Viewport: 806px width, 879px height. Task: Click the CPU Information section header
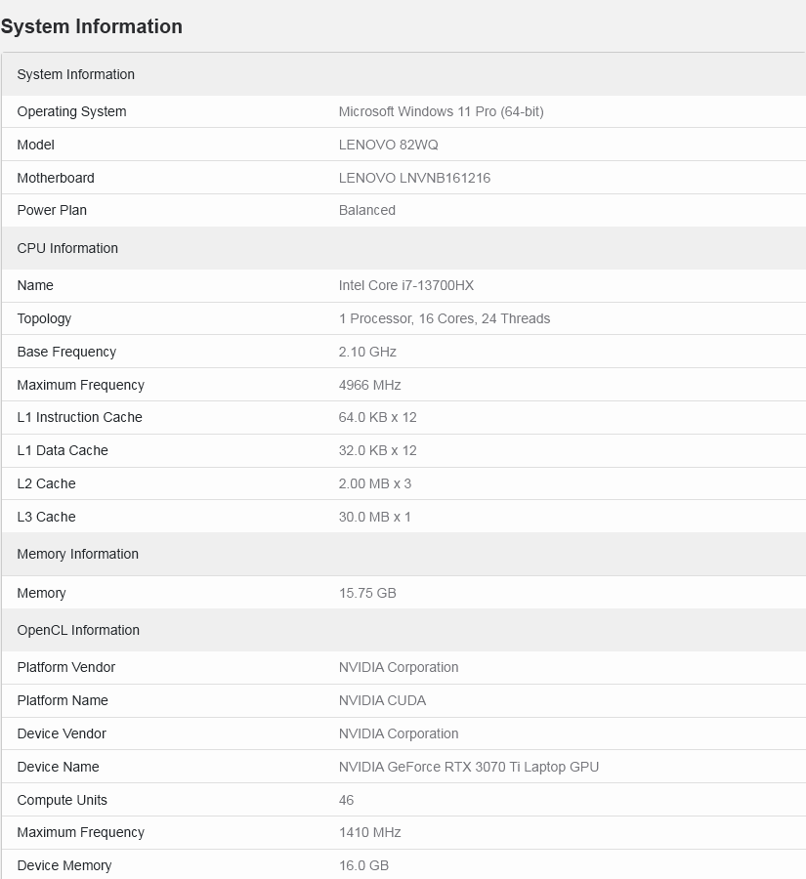(67, 248)
